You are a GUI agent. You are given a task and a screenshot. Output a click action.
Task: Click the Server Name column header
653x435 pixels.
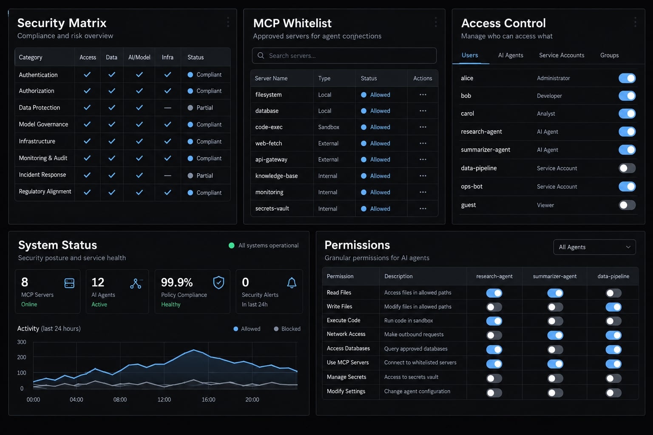tap(271, 78)
